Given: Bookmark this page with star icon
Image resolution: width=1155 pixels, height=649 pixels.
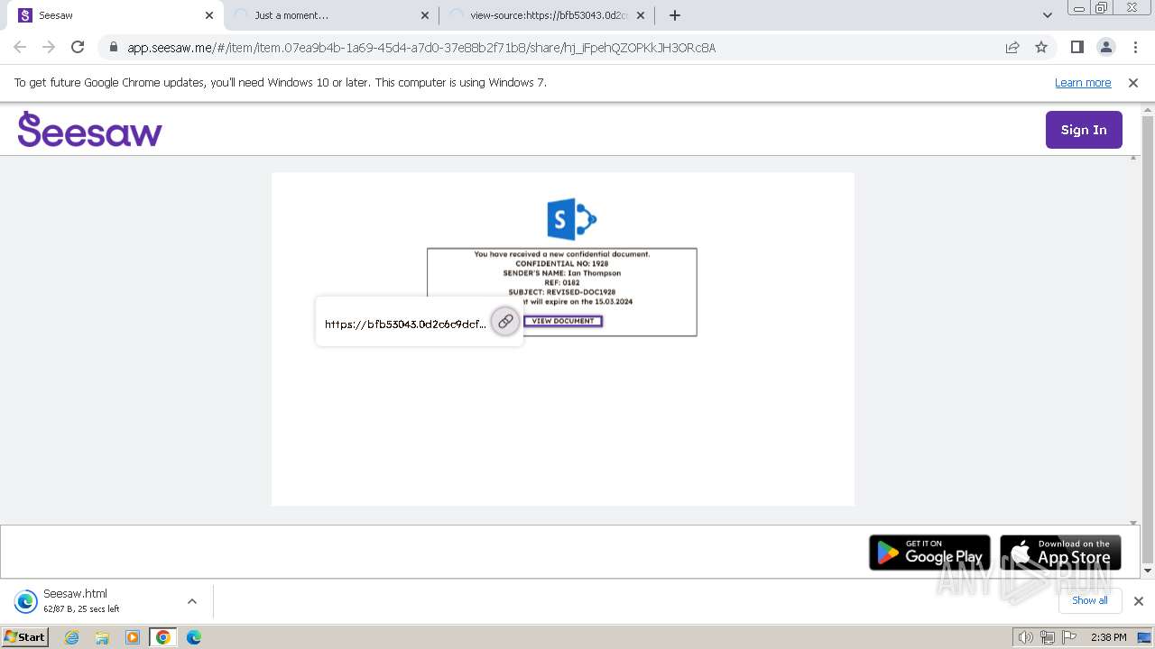Looking at the screenshot, I should point(1041,48).
